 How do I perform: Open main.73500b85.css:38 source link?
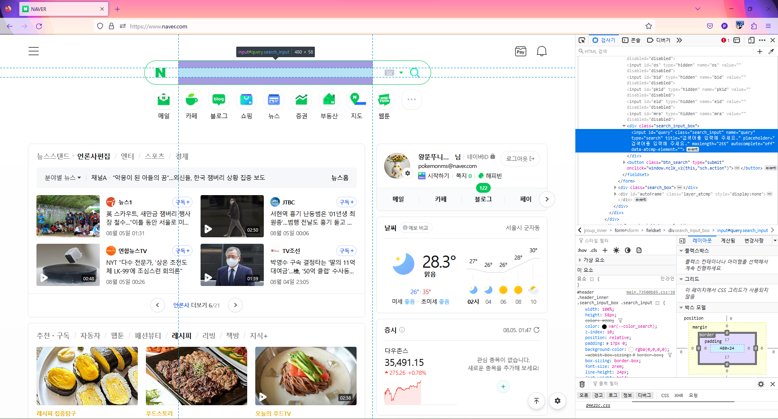click(x=650, y=292)
